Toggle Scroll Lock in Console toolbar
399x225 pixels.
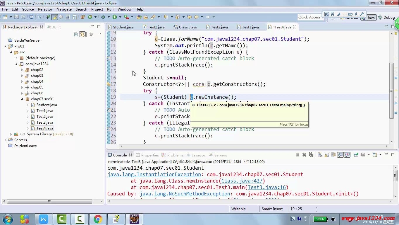point(327,155)
